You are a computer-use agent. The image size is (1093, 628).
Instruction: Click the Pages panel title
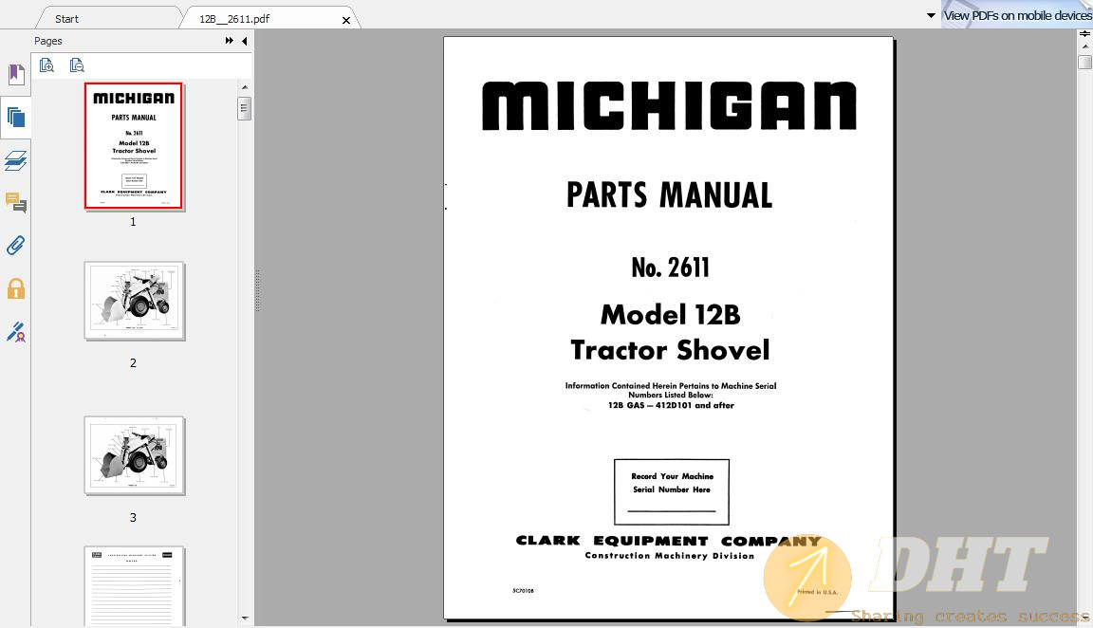point(48,41)
